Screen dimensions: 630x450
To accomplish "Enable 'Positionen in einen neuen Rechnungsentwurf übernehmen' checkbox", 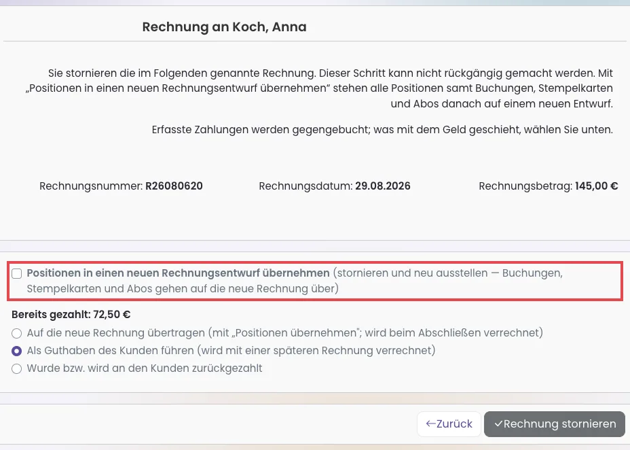I will coord(16,274).
